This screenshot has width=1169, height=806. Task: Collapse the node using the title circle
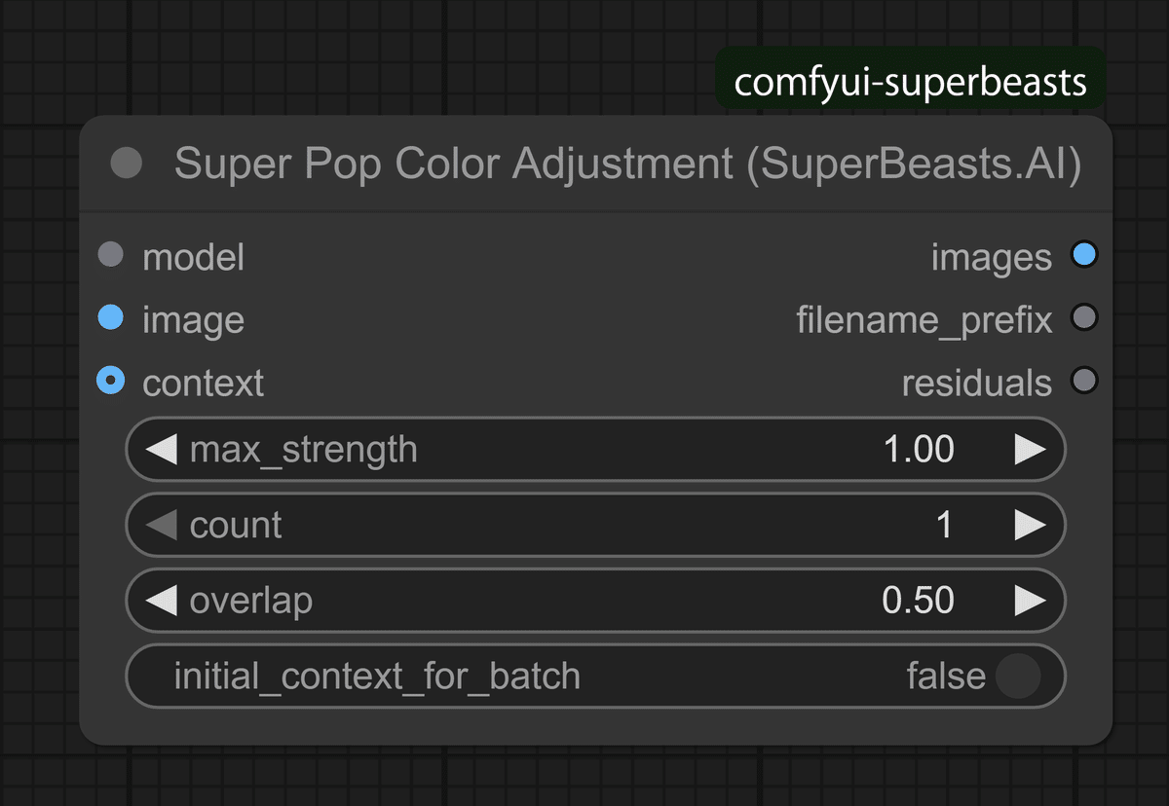[125, 163]
